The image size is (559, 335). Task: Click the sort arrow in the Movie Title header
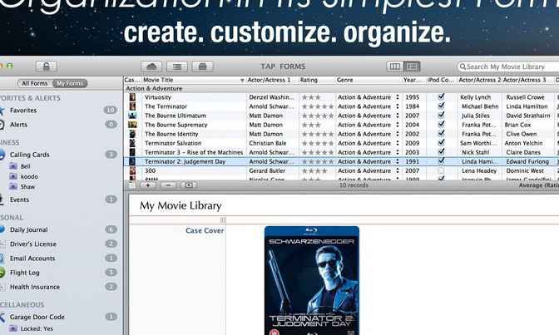pos(242,80)
